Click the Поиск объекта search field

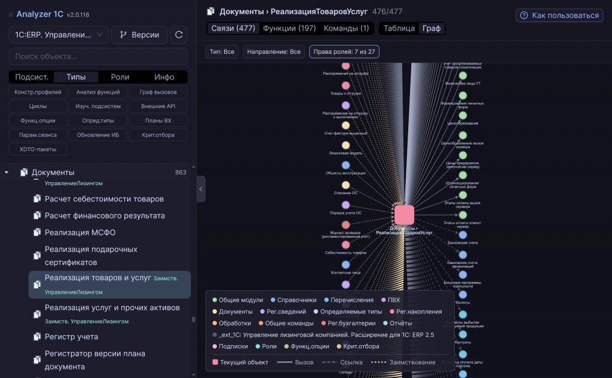pyautogui.click(x=98, y=56)
